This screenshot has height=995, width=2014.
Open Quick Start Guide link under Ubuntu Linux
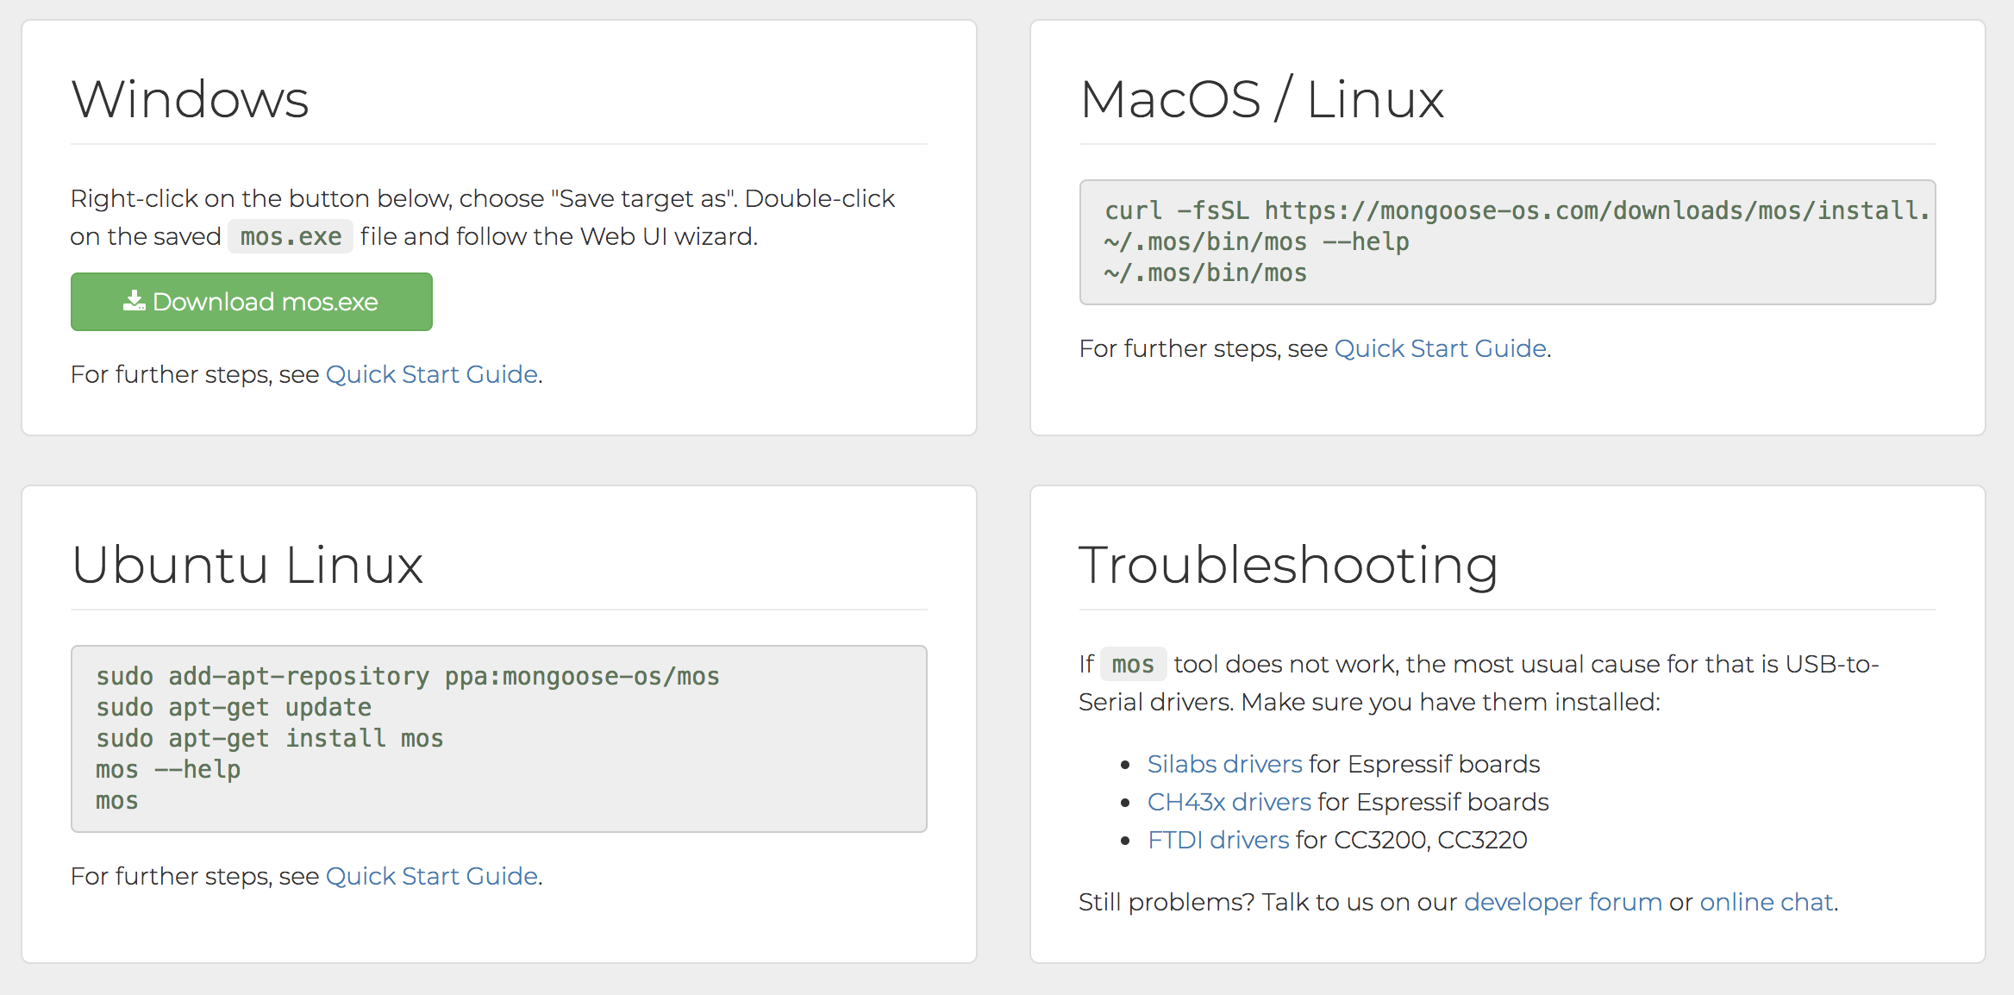pyautogui.click(x=433, y=876)
